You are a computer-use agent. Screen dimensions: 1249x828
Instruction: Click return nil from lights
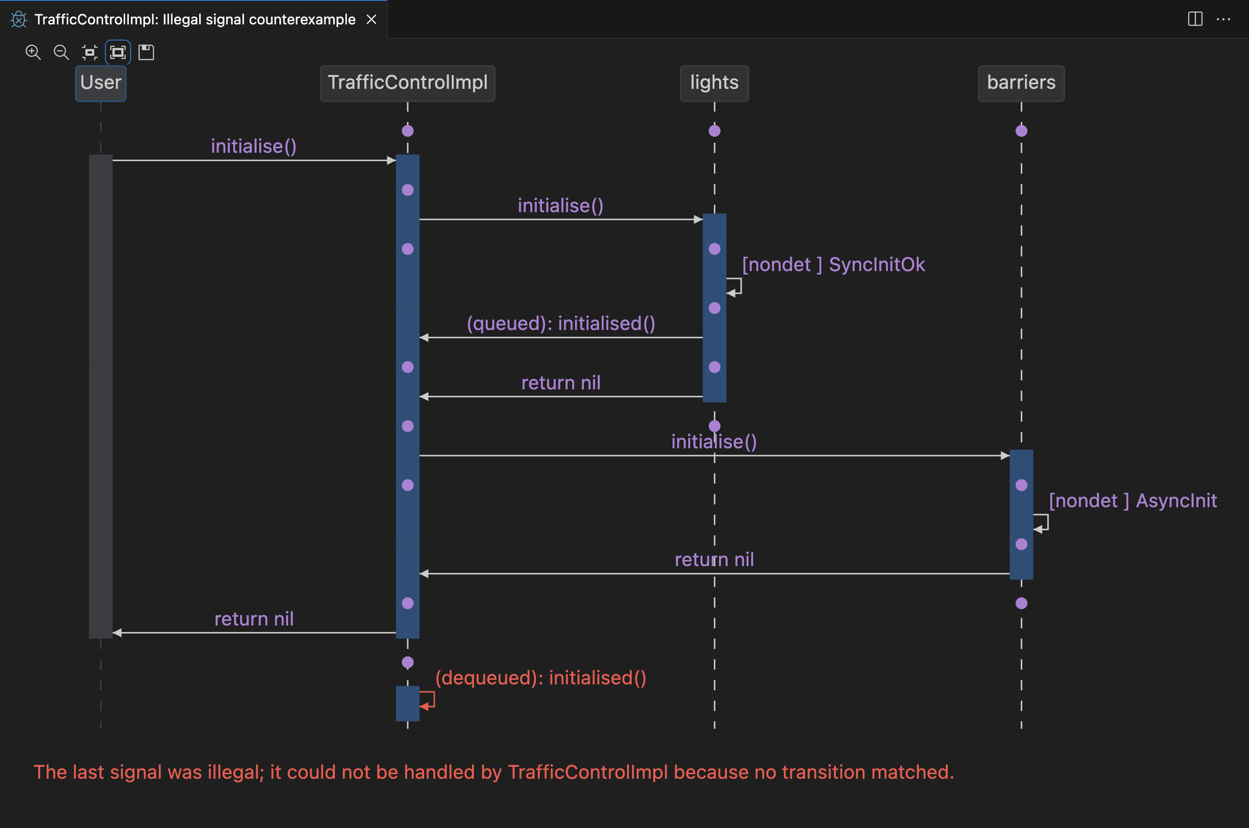pos(561,382)
